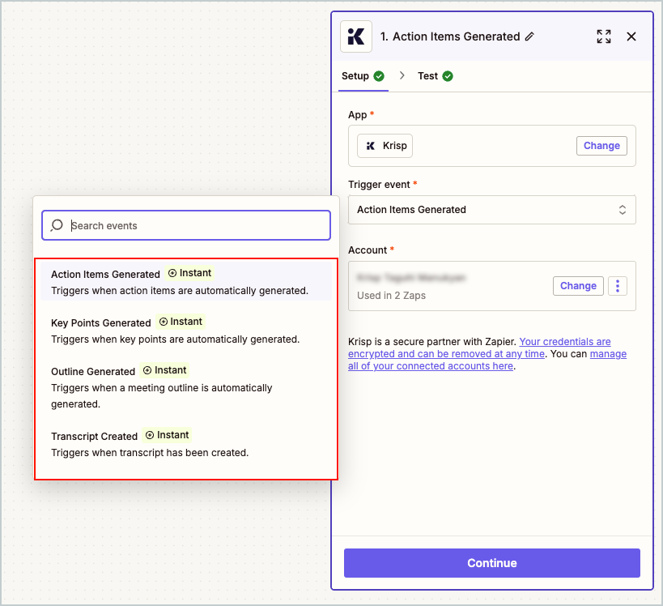Click the 'Account' field label

[368, 250]
